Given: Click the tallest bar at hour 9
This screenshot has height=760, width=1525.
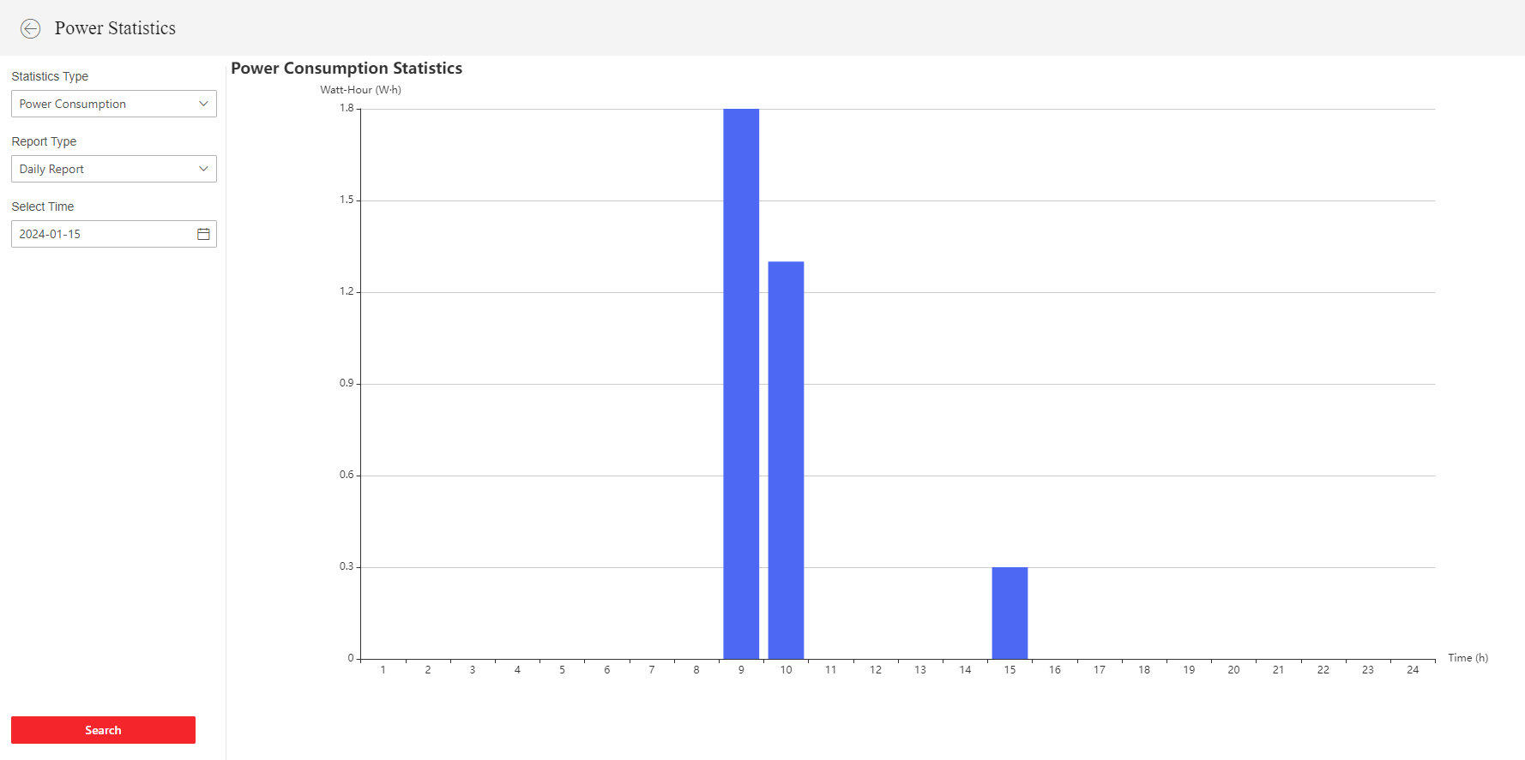Looking at the screenshot, I should pyautogui.click(x=741, y=384).
